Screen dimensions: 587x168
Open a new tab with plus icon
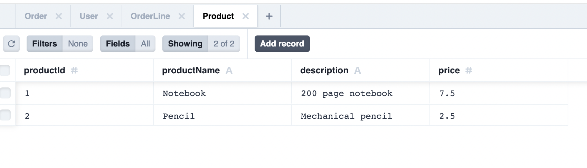pyautogui.click(x=269, y=16)
